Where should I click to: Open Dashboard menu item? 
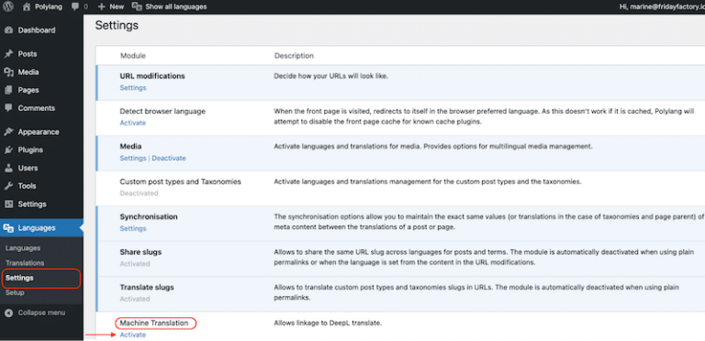tap(37, 30)
